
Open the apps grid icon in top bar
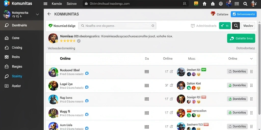(x=237, y=4)
